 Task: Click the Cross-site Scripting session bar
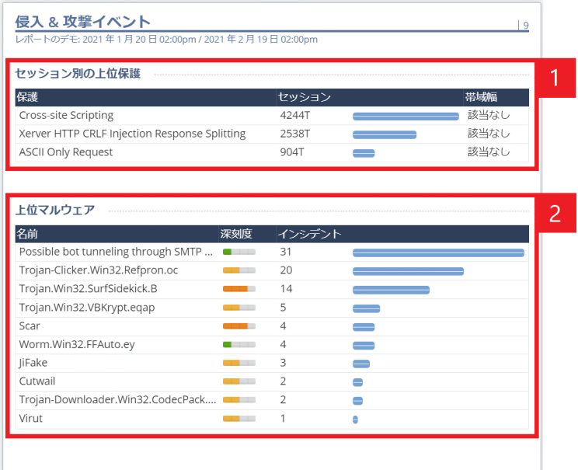point(406,117)
